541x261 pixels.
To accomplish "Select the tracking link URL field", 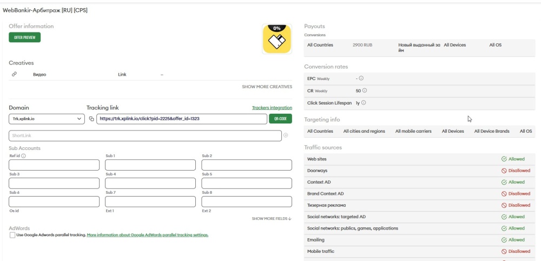I will [x=181, y=119].
